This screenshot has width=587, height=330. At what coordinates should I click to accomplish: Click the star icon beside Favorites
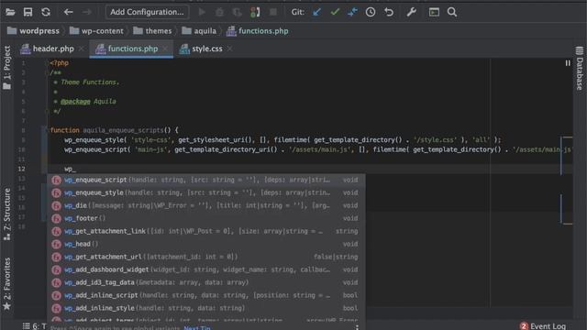[x=6, y=307]
